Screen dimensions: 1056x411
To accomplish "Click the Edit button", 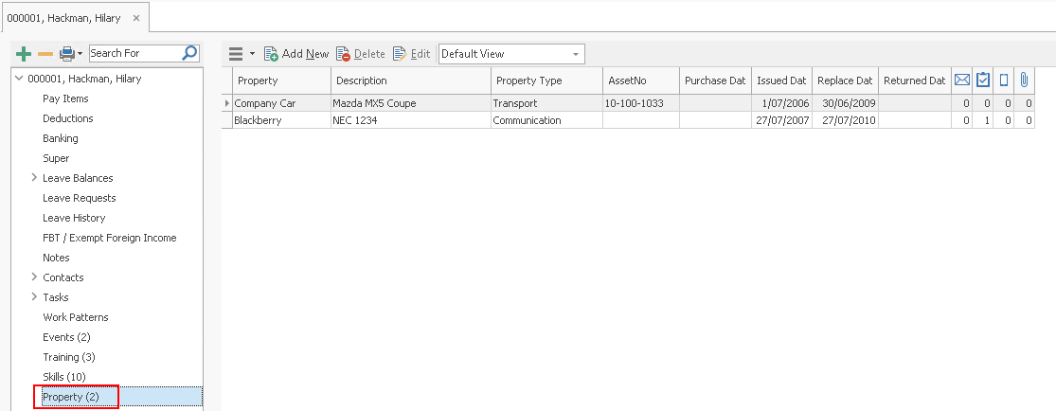I will (x=412, y=54).
